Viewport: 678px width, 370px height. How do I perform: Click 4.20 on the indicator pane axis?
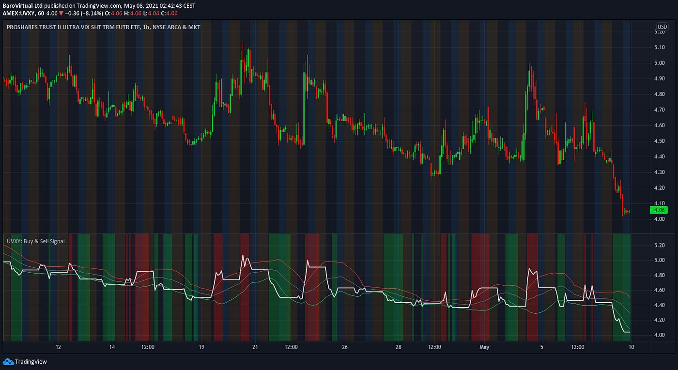click(659, 320)
